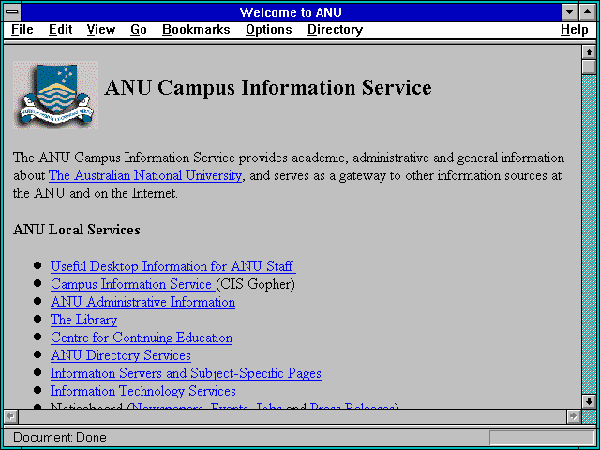Click the vertical scrollbar up arrow
This screenshot has width=600, height=450.
(589, 52)
